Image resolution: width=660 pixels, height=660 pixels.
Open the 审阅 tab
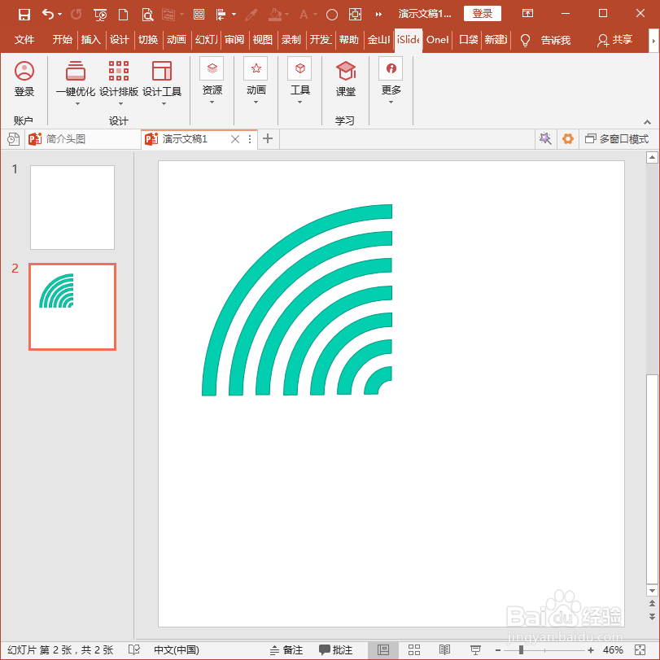click(234, 40)
